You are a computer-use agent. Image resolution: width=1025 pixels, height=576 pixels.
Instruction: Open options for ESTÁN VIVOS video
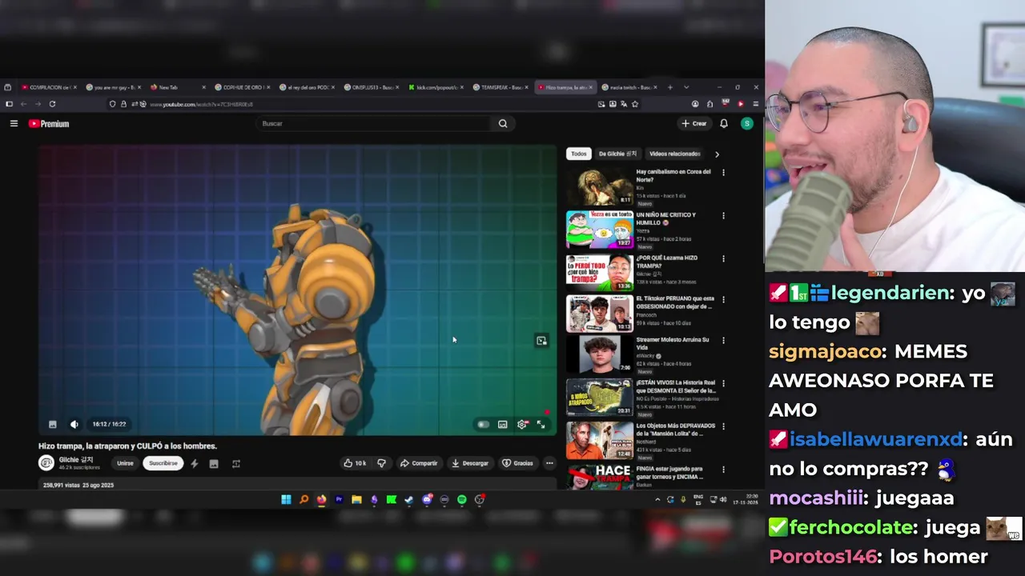(x=723, y=383)
